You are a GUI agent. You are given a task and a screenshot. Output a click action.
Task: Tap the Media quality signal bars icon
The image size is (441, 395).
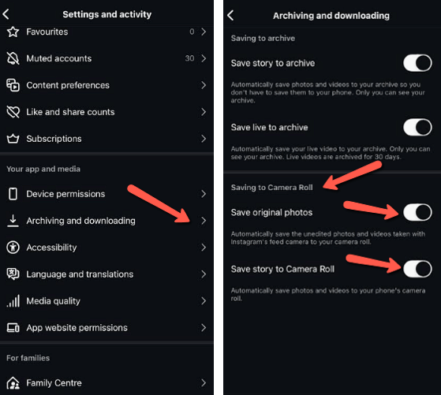(x=13, y=301)
